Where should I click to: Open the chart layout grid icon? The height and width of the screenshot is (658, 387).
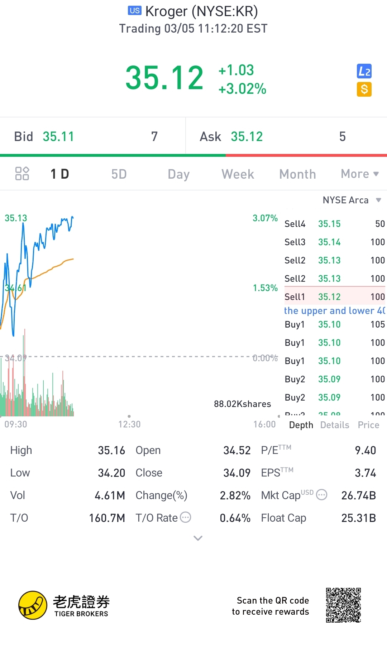pos(22,174)
